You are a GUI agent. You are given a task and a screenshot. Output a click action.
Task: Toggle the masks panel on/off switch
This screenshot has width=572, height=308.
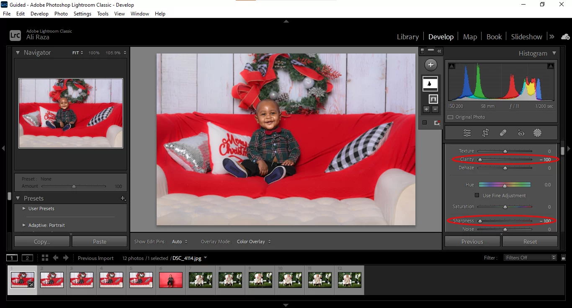click(423, 51)
